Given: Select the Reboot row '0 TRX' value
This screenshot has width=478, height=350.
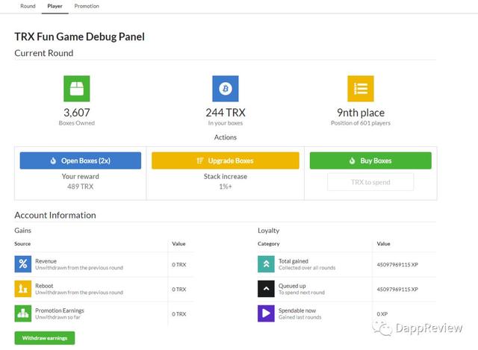Looking at the screenshot, I should tap(179, 290).
